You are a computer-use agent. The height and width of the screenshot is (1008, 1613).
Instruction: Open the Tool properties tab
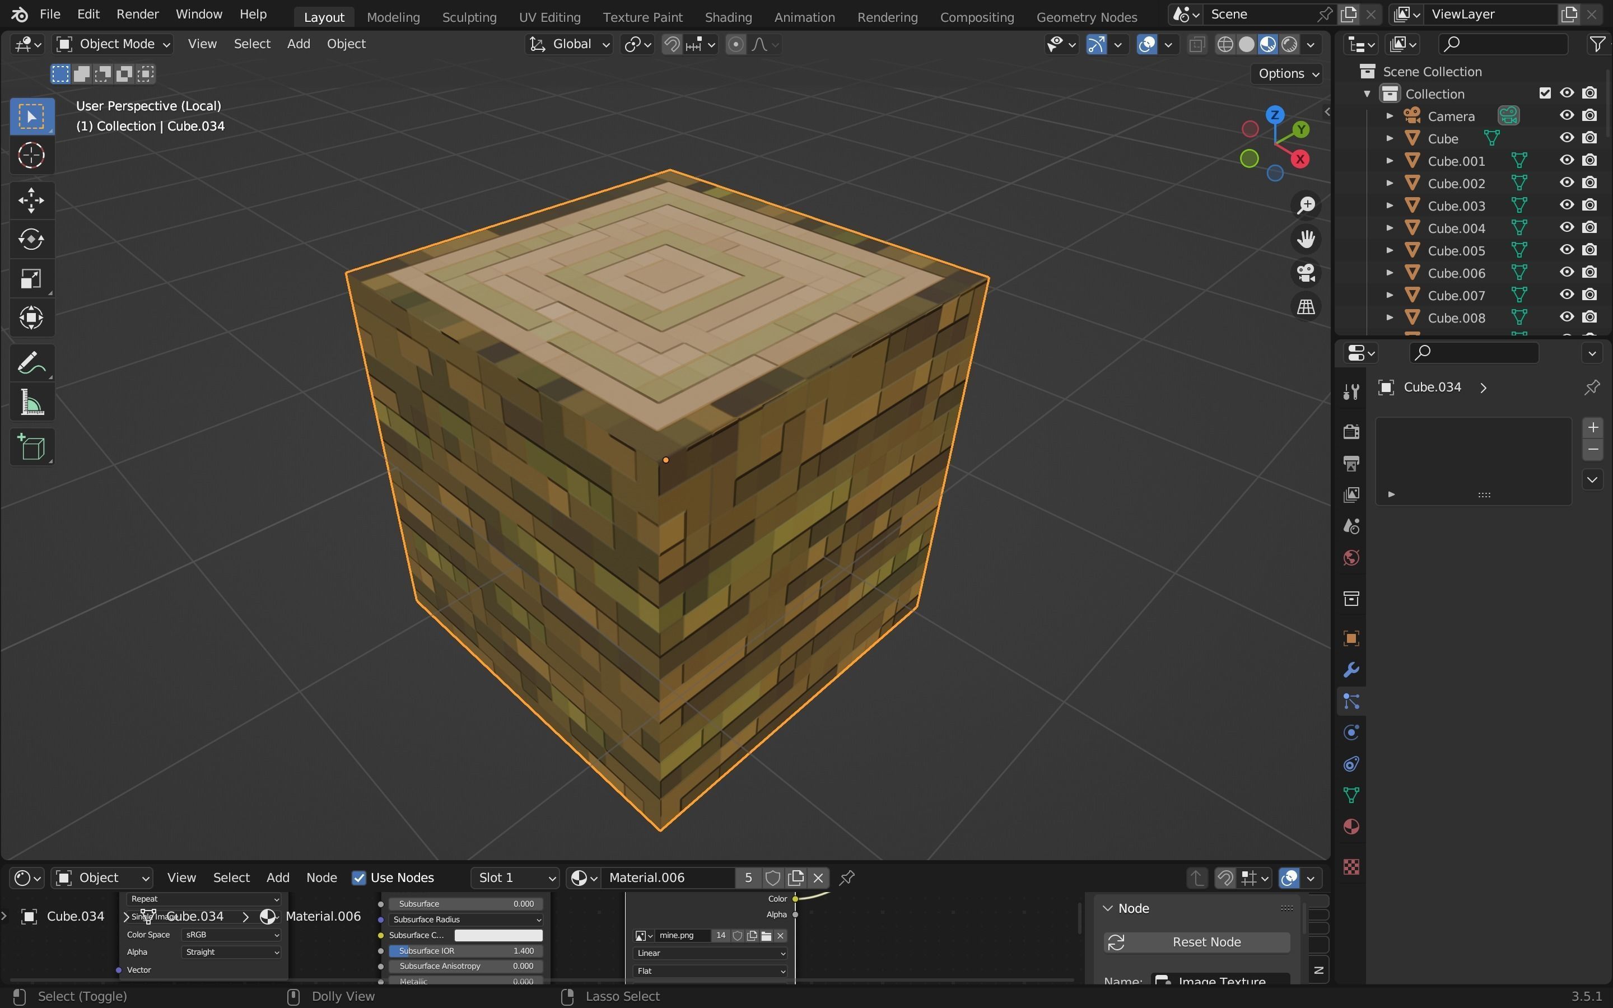tap(1351, 391)
